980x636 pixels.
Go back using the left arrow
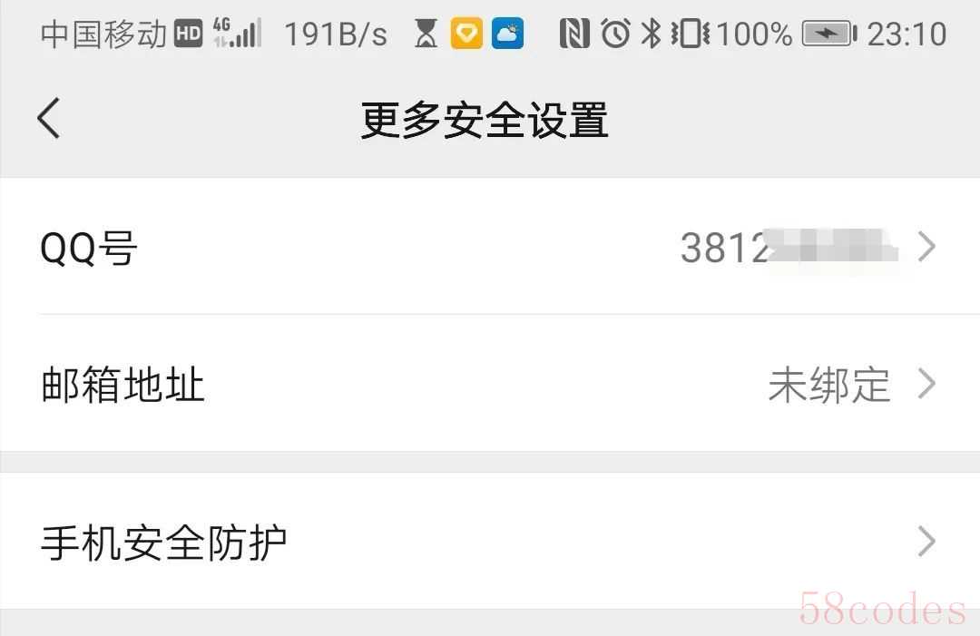pyautogui.click(x=49, y=117)
